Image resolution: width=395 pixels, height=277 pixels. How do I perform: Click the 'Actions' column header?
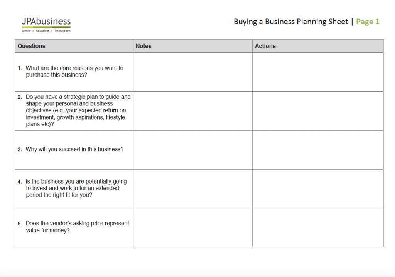pyautogui.click(x=318, y=46)
